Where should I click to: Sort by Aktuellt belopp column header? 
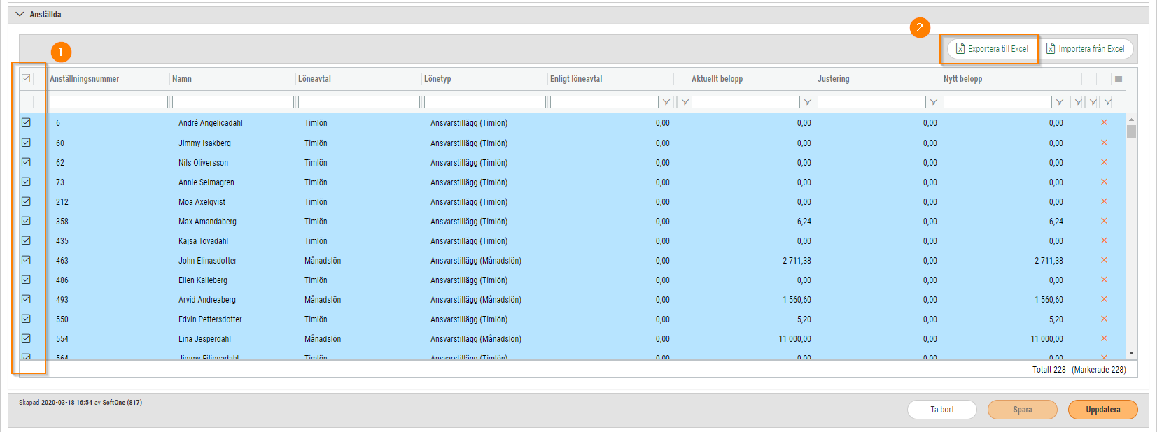pos(717,79)
